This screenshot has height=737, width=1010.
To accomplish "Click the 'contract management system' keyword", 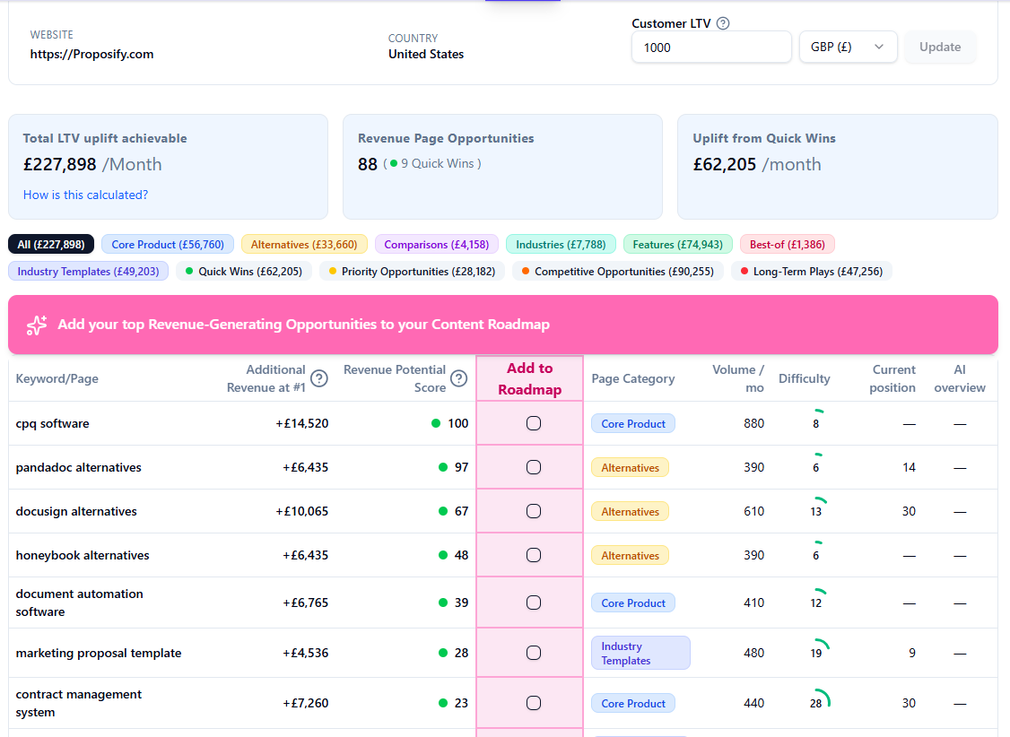I will (x=79, y=703).
